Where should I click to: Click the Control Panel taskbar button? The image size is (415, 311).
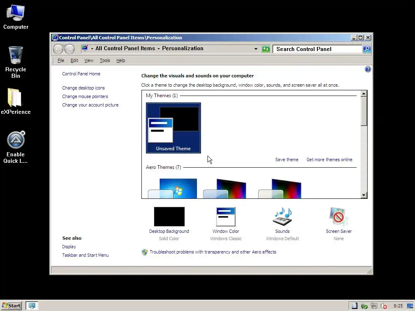[x=32, y=306]
